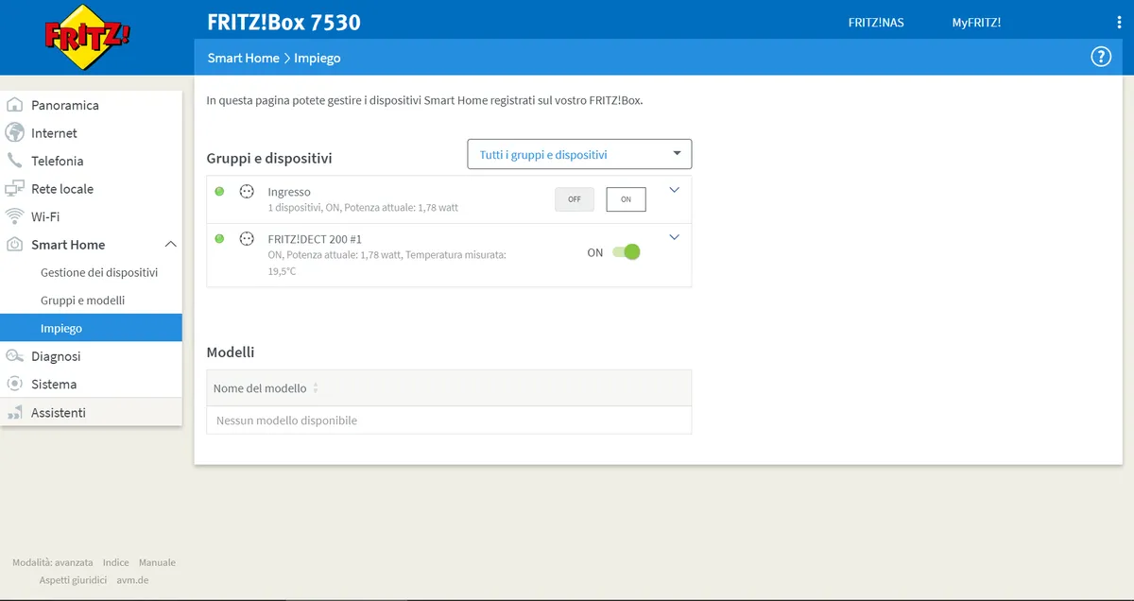The image size is (1134, 601).
Task: Open the three-dot options menu
Action: (x=1119, y=22)
